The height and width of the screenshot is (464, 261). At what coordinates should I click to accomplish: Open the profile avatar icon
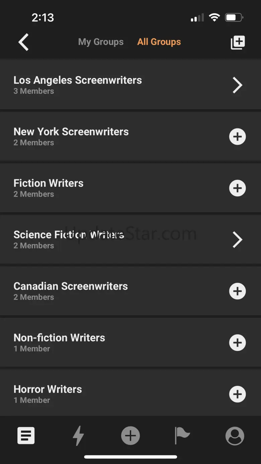[x=235, y=436]
